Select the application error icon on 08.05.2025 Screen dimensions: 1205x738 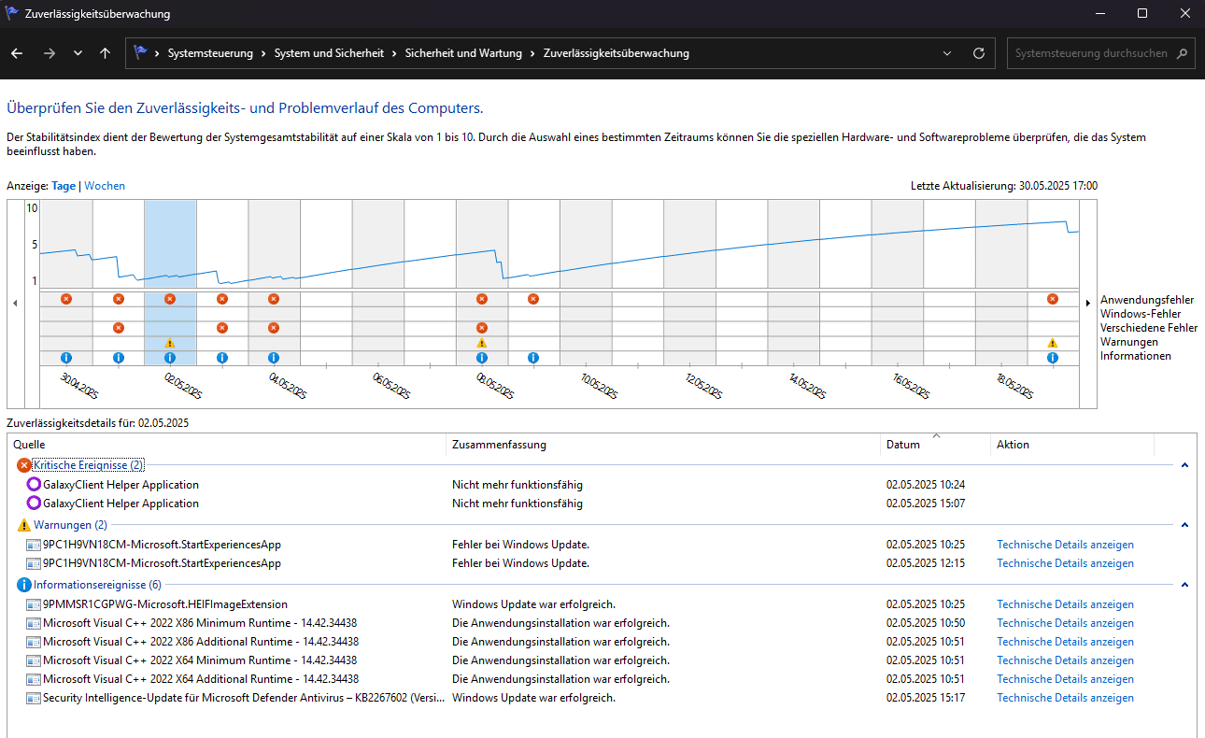482,299
